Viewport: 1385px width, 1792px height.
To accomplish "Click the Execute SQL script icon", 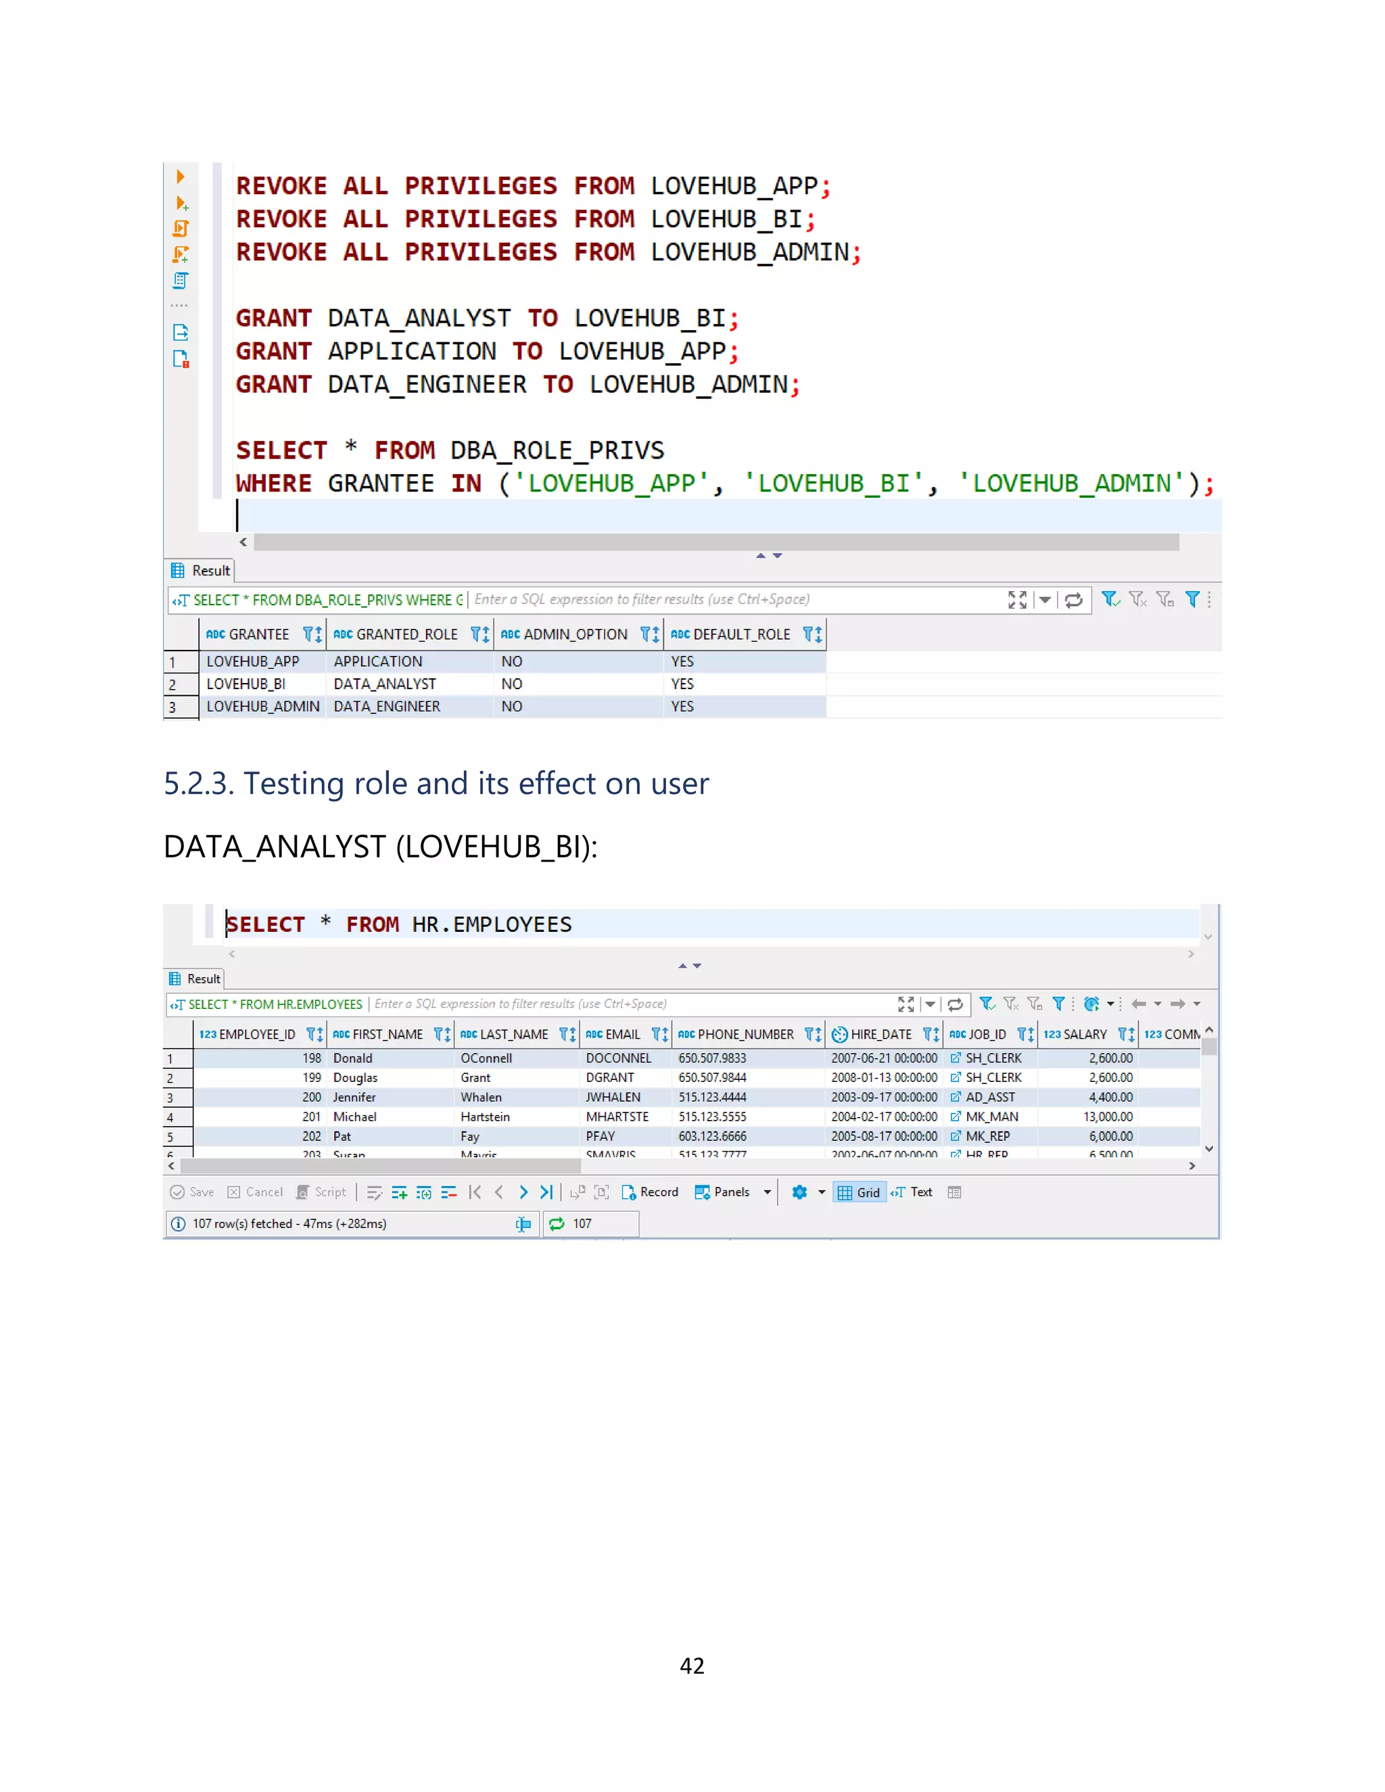I will coord(181,229).
